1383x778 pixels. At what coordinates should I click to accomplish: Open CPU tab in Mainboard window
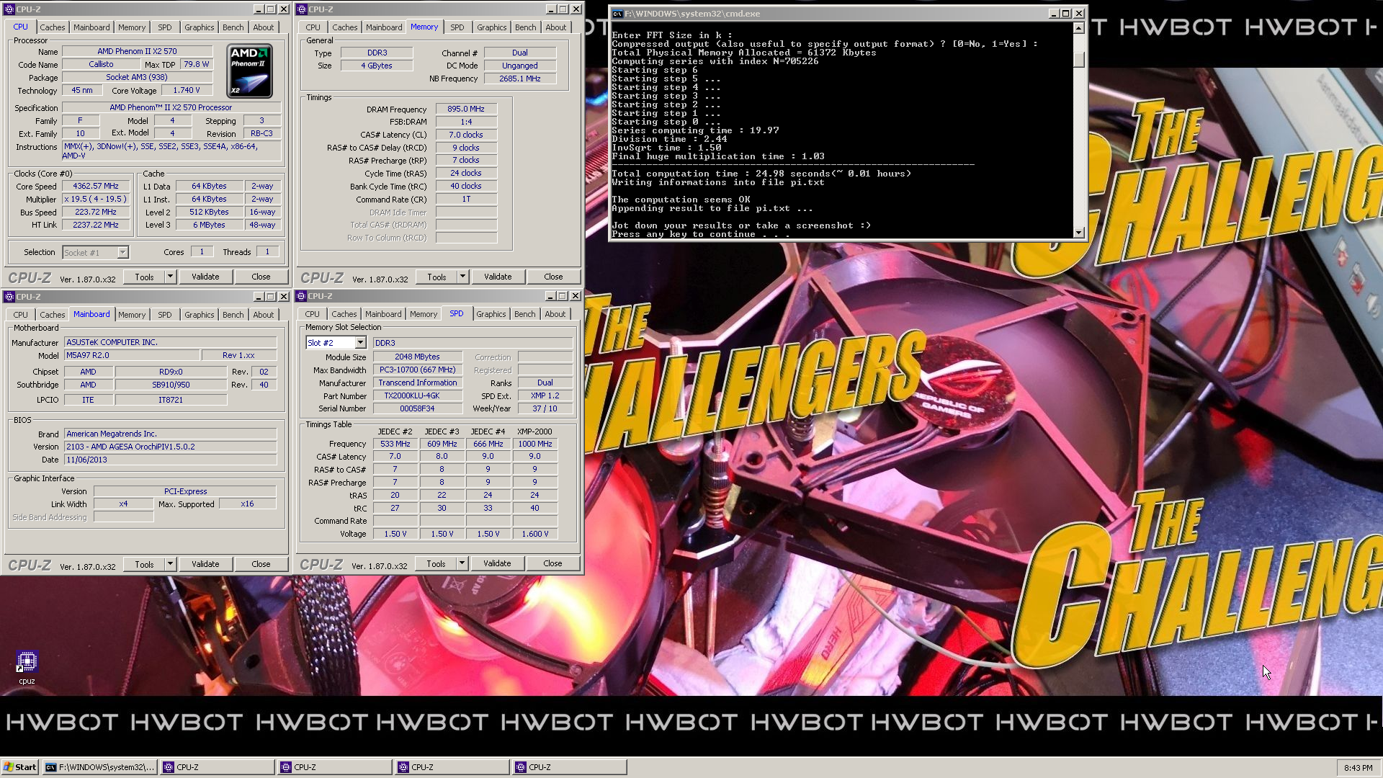tap(20, 315)
